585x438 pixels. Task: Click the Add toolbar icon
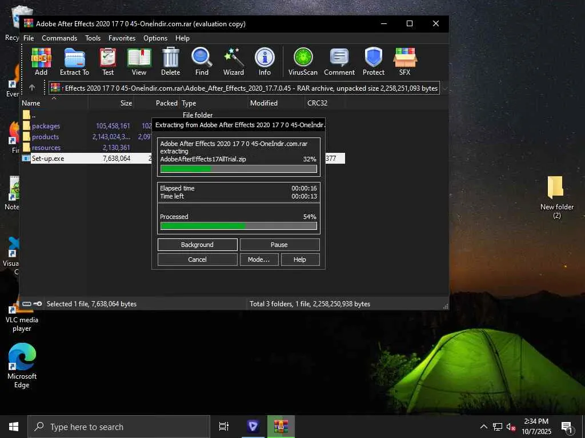41,62
